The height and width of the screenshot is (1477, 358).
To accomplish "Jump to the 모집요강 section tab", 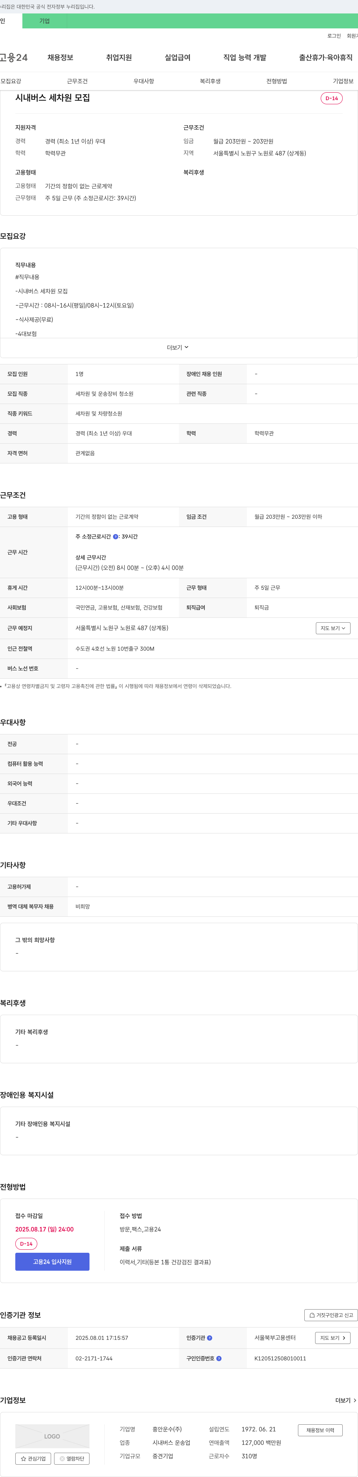I will 11,81.
